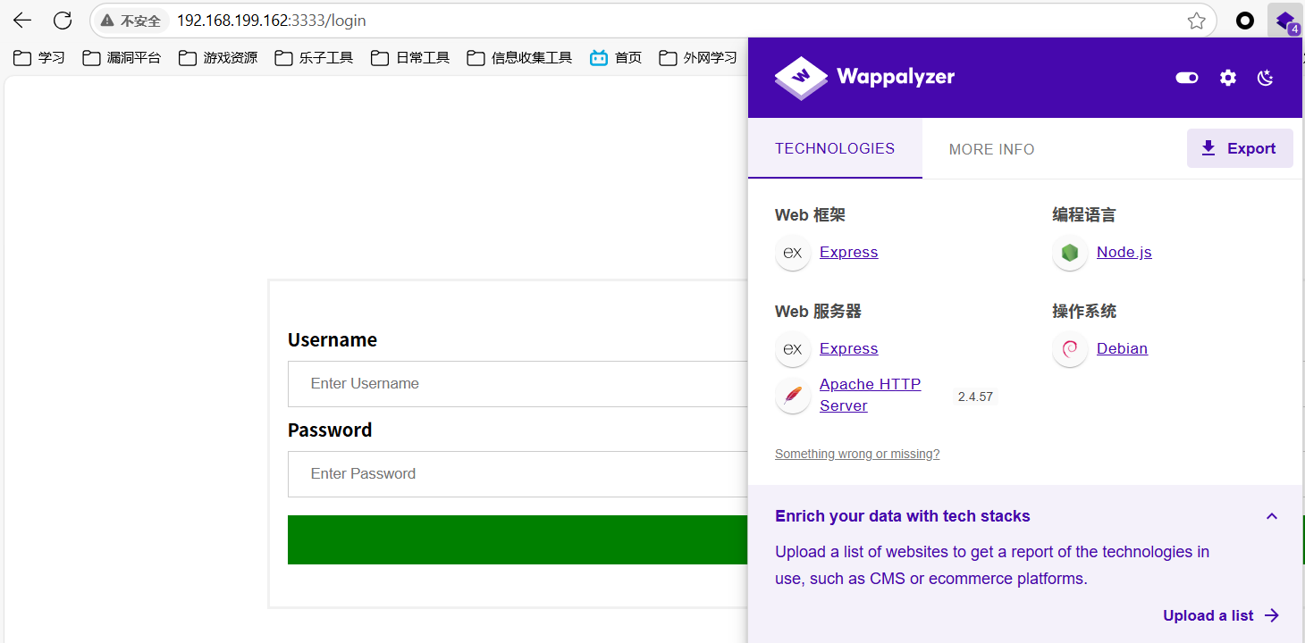Click Something wrong or missing link

click(x=857, y=455)
